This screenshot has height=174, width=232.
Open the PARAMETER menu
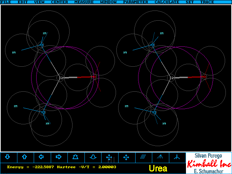136,2
